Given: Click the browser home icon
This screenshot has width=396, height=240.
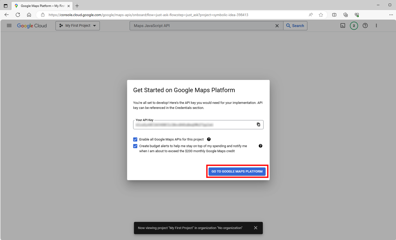Looking at the screenshot, I should pos(29,15).
